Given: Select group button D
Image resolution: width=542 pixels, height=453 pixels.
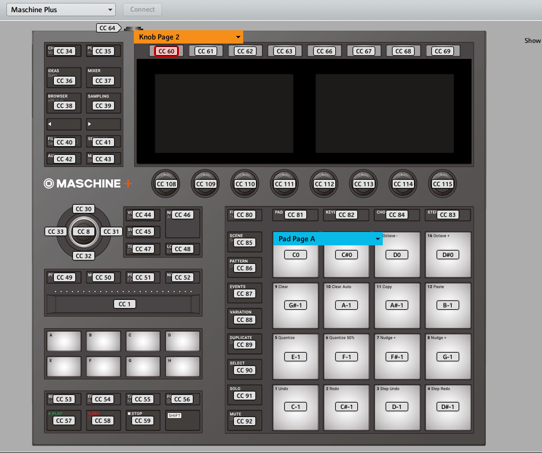Looking at the screenshot, I should 182,341.
